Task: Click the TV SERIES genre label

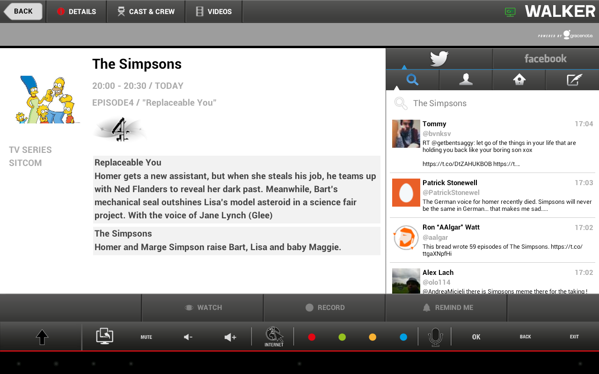Action: [30, 150]
